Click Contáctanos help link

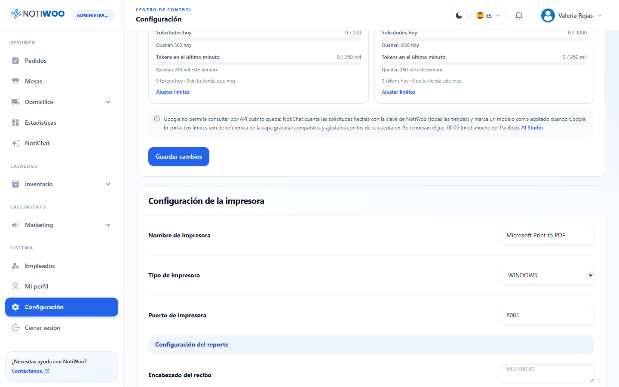tap(31, 371)
